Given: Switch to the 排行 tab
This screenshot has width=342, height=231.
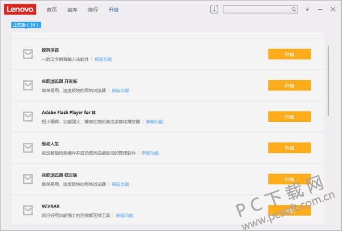Looking at the screenshot, I should coord(93,10).
